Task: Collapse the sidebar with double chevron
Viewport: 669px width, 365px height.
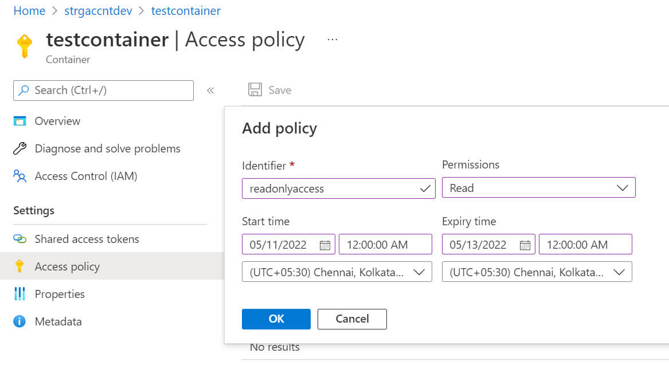Action: 210,91
